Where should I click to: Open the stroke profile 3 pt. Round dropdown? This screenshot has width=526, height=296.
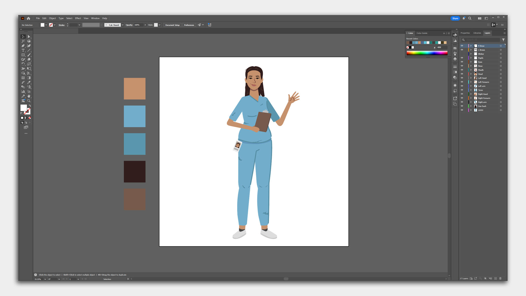(x=122, y=25)
